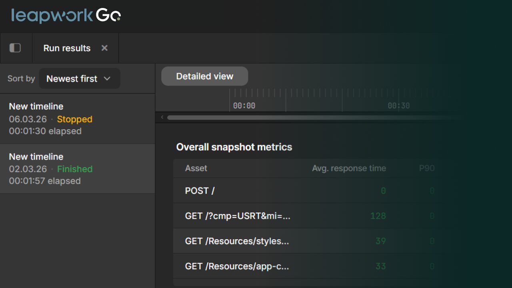Toggle the sidebar panel icon
This screenshot has width=512, height=288.
(x=15, y=48)
